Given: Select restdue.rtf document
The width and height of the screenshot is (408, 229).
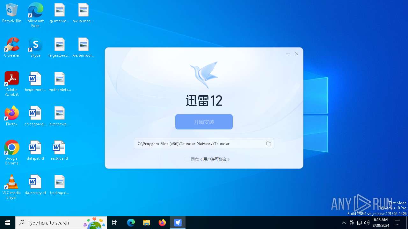Looking at the screenshot, I should [x=60, y=151].
